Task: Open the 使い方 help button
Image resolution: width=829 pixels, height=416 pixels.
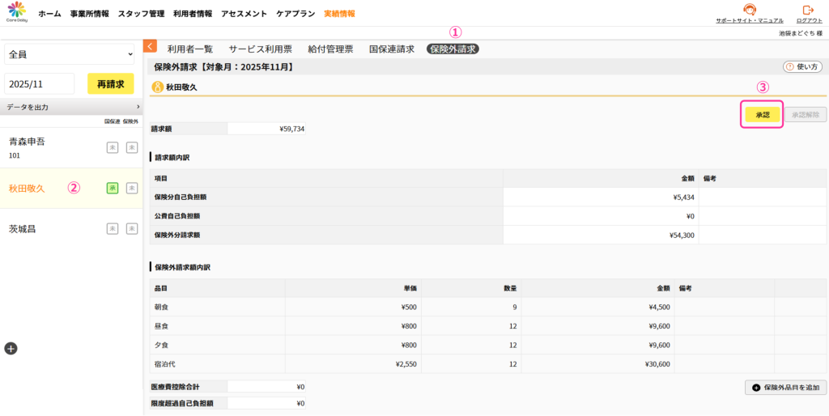Action: [x=801, y=66]
